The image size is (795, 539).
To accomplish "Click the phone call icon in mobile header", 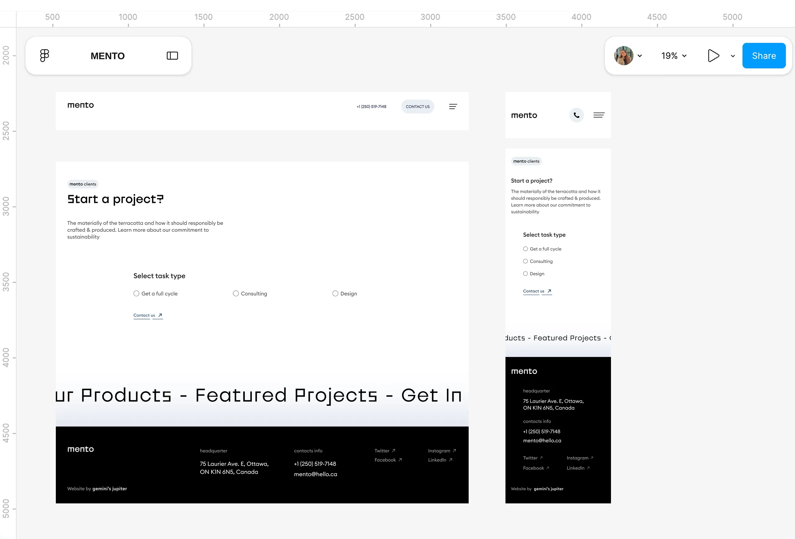I will coord(576,115).
